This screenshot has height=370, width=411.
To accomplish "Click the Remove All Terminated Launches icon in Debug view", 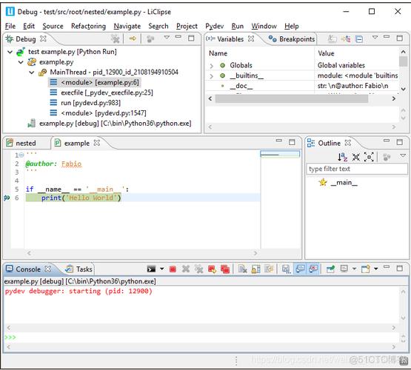I will pyautogui.click(x=115, y=38).
